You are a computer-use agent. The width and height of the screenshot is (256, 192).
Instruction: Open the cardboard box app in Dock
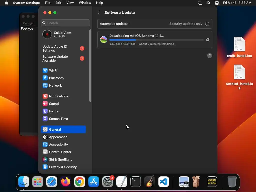(196, 182)
